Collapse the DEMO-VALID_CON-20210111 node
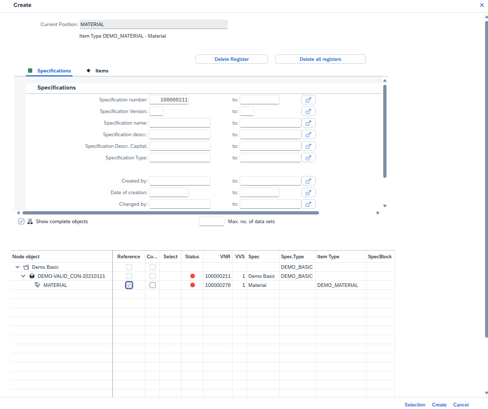 [x=23, y=276]
